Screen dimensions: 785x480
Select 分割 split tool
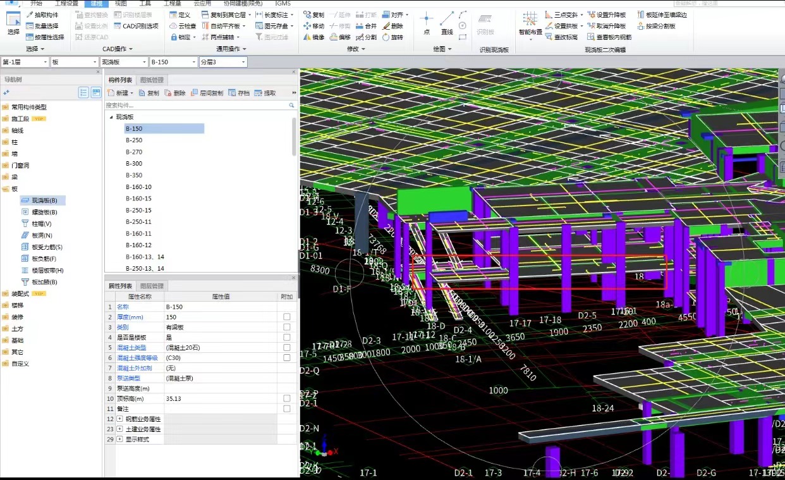point(366,37)
